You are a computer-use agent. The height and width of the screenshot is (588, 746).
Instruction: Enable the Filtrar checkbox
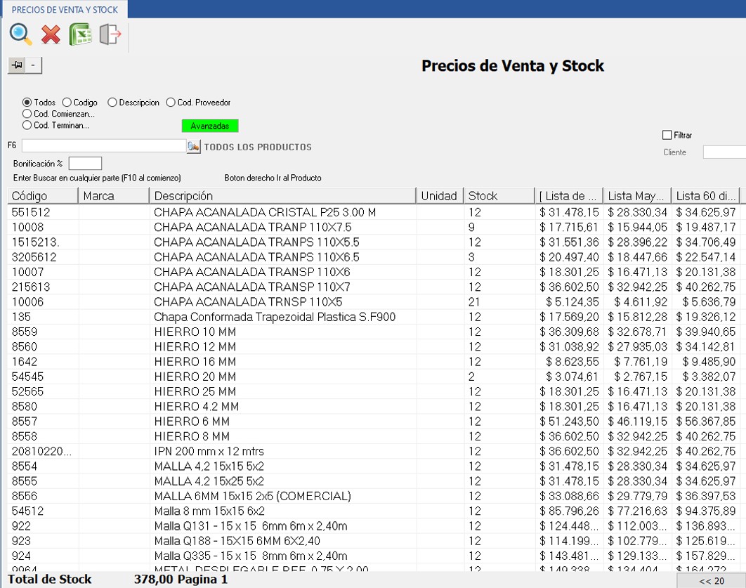tap(667, 135)
